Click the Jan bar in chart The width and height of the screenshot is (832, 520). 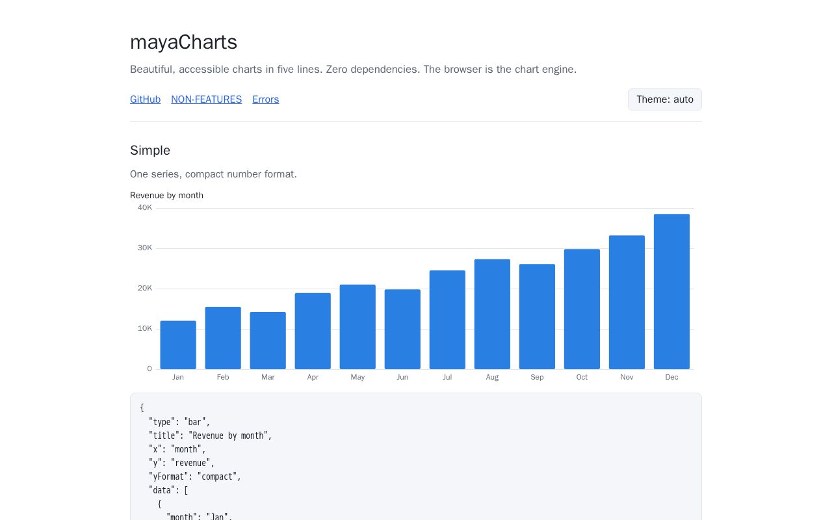tap(178, 345)
